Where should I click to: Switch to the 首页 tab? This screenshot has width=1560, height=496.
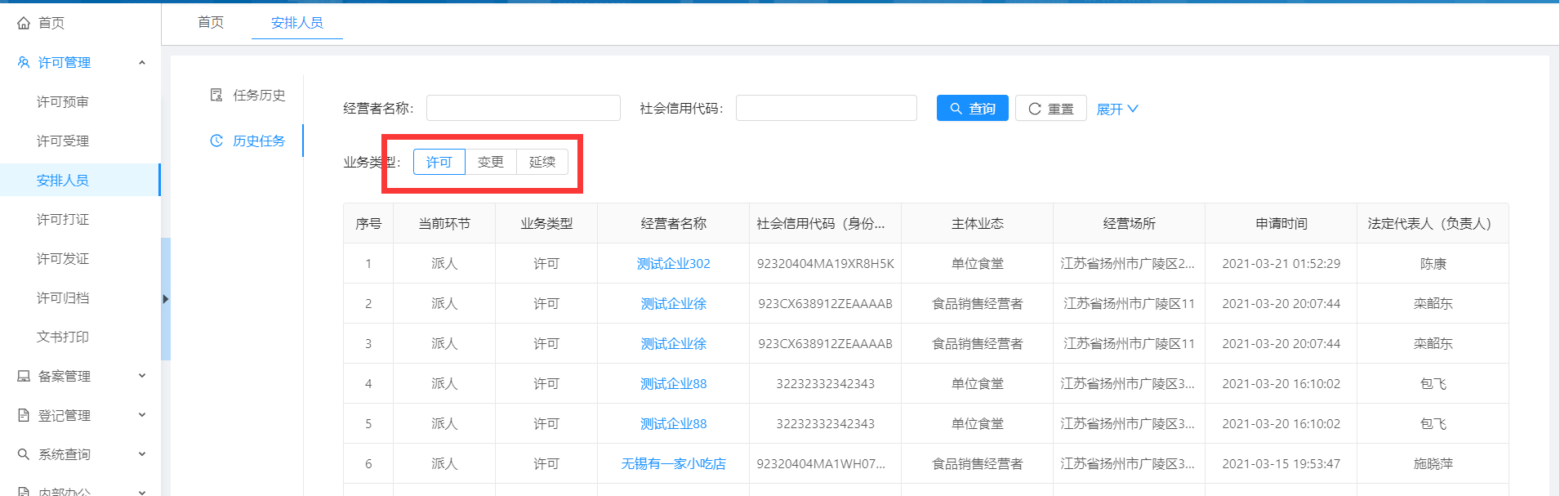coord(211,22)
